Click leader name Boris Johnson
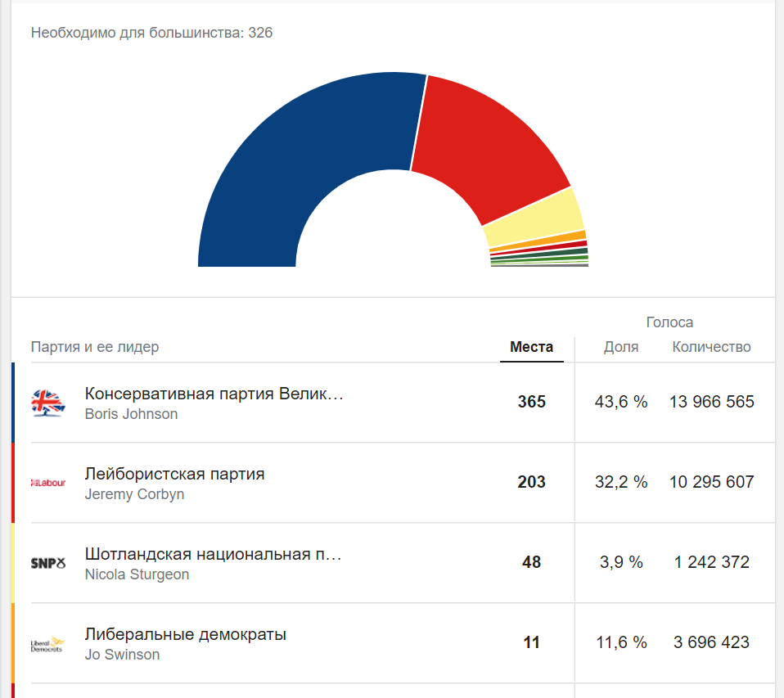784x698 pixels. click(131, 414)
